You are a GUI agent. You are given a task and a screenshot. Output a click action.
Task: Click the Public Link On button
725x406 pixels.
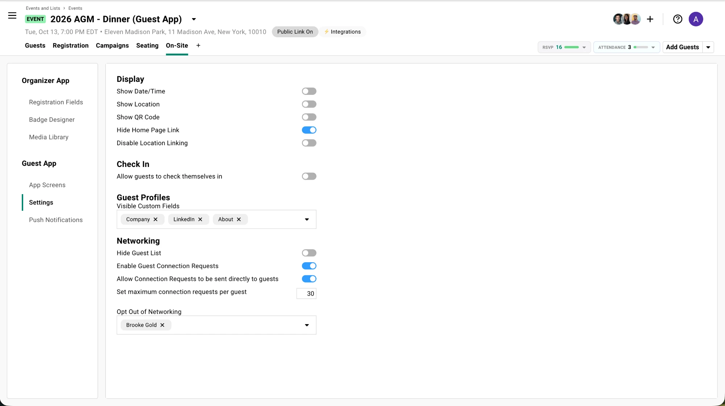click(x=295, y=32)
